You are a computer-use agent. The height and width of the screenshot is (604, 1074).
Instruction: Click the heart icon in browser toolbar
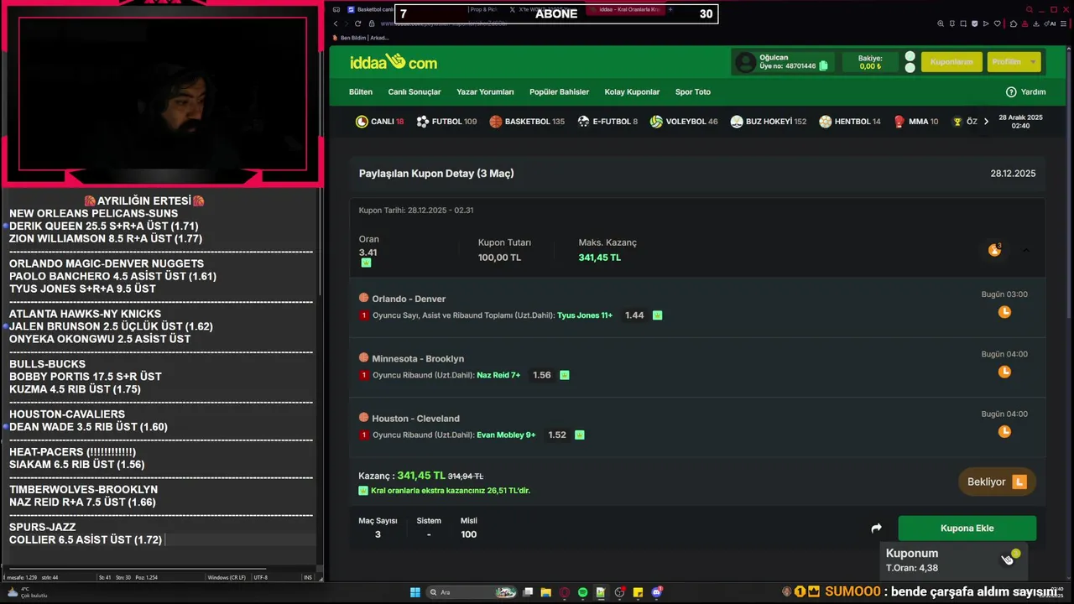(999, 23)
